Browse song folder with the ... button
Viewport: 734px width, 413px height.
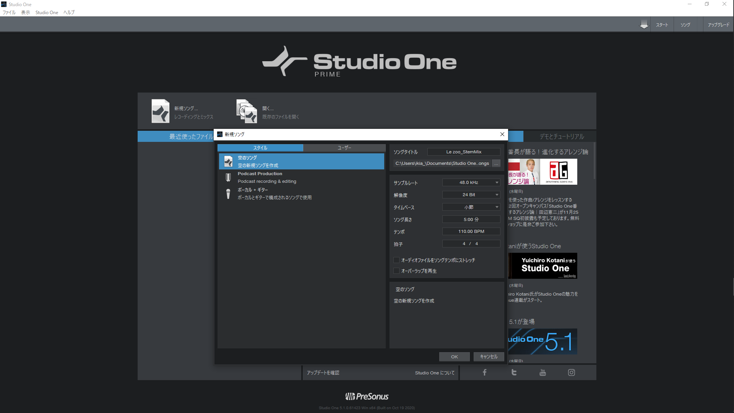point(496,164)
